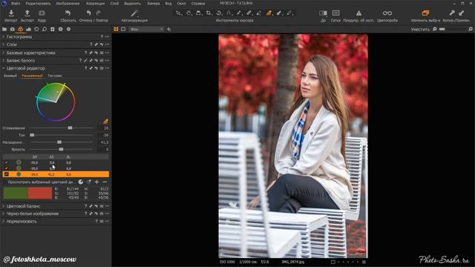Click the Сетка grid overlay icon
475x267 pixels.
[x=335, y=13]
